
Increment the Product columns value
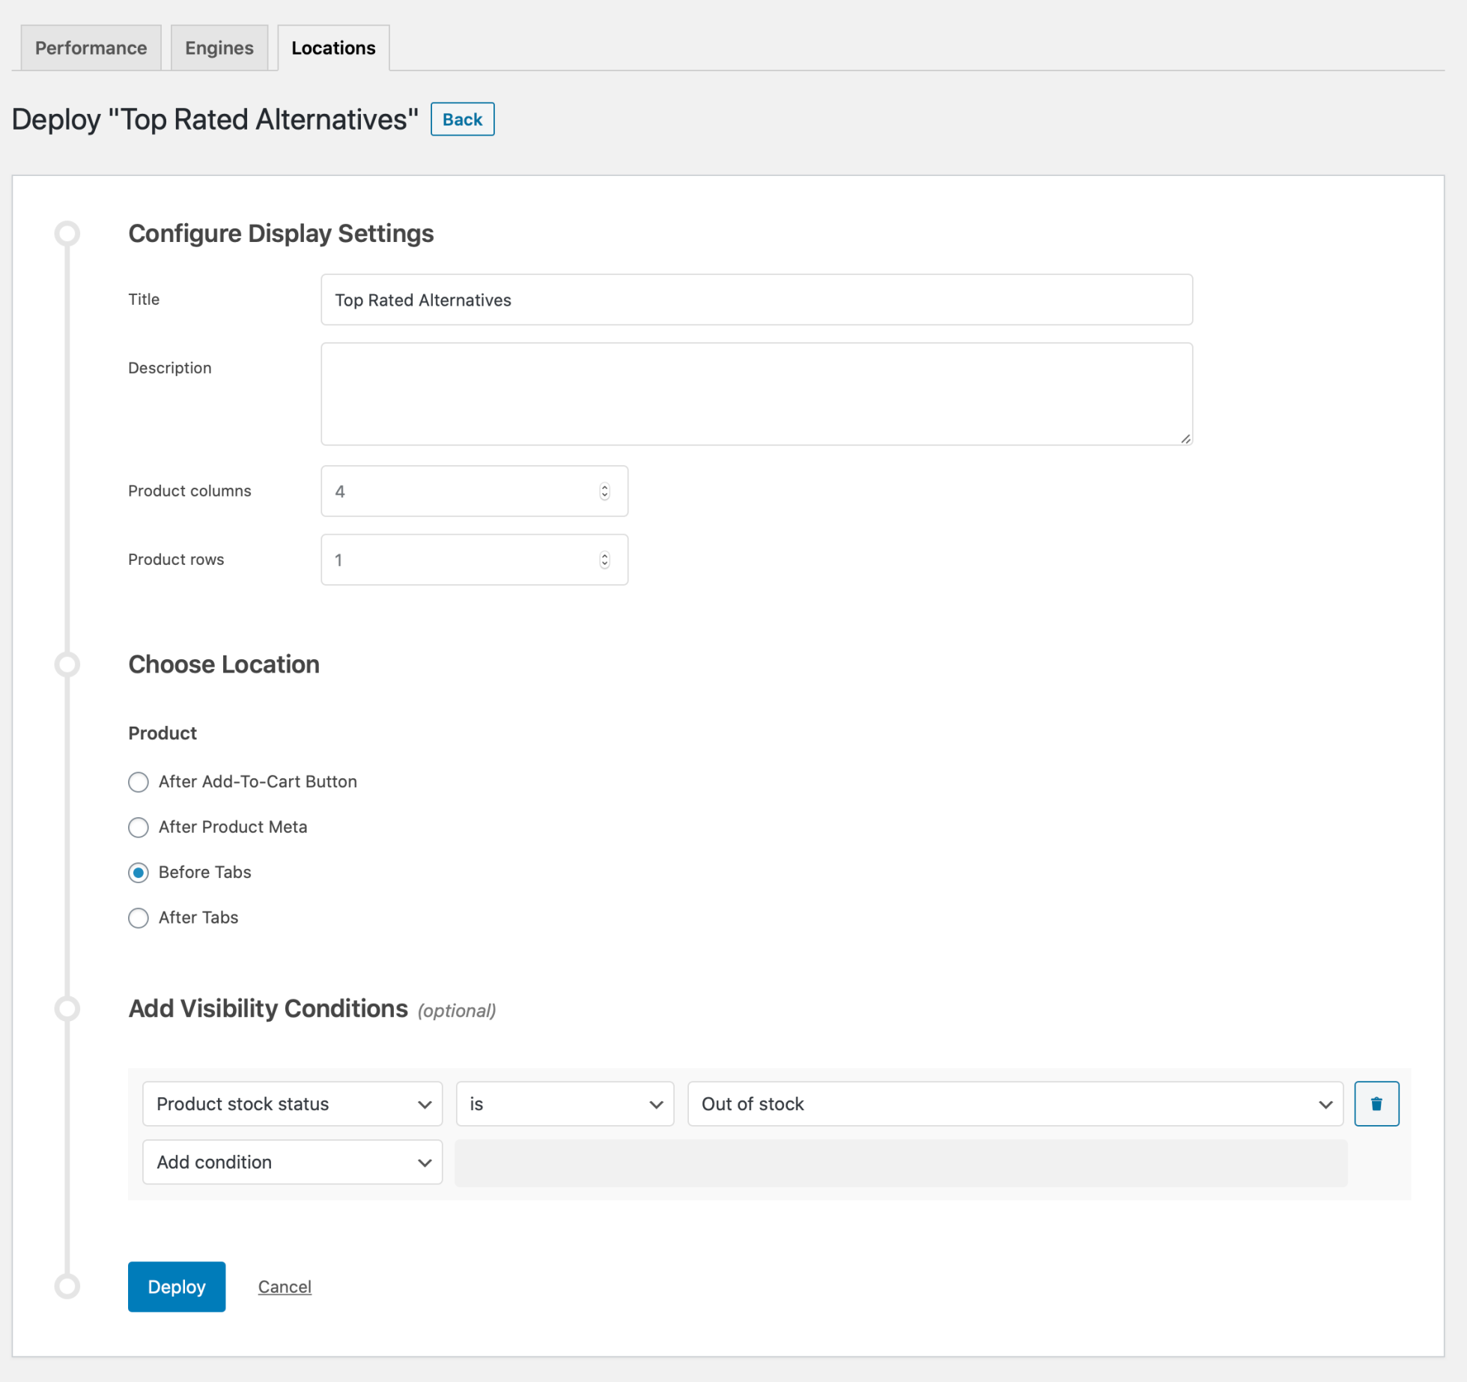click(604, 486)
